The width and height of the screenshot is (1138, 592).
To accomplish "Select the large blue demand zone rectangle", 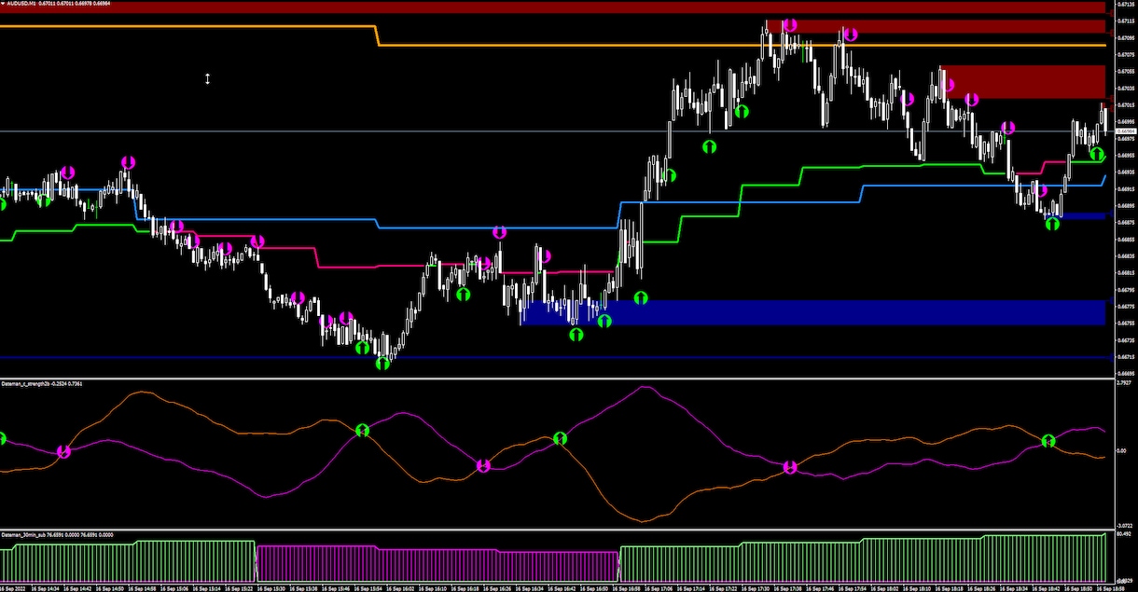I will (812, 312).
